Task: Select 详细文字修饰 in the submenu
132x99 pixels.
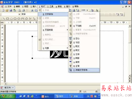Action: [x=84, y=70]
